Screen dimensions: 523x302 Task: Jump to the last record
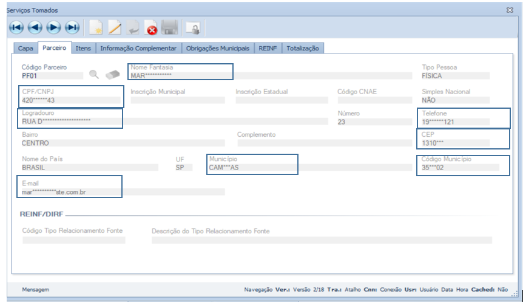73,27
